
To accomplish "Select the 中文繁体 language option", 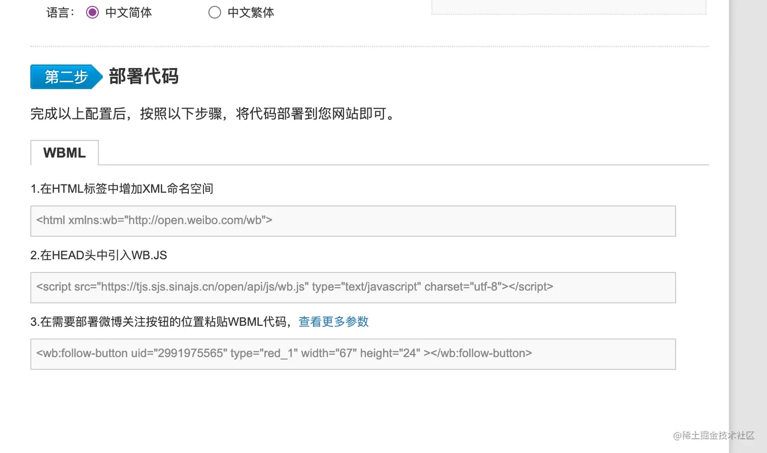I will click(215, 12).
